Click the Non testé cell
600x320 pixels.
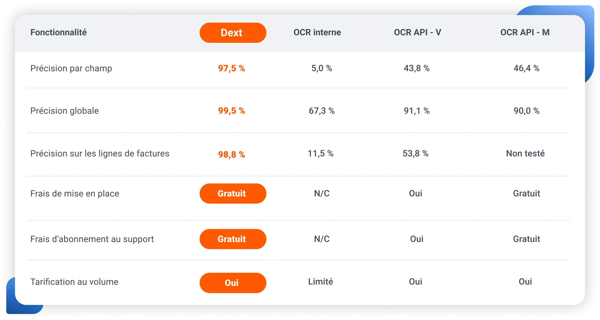tap(525, 154)
